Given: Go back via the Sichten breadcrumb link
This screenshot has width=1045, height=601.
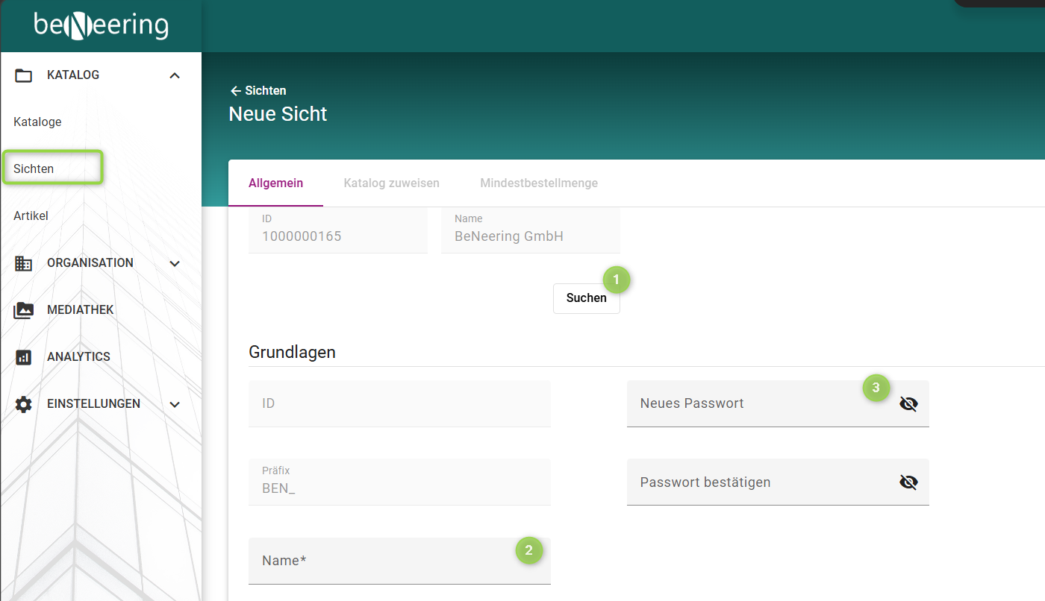Looking at the screenshot, I should coord(266,91).
